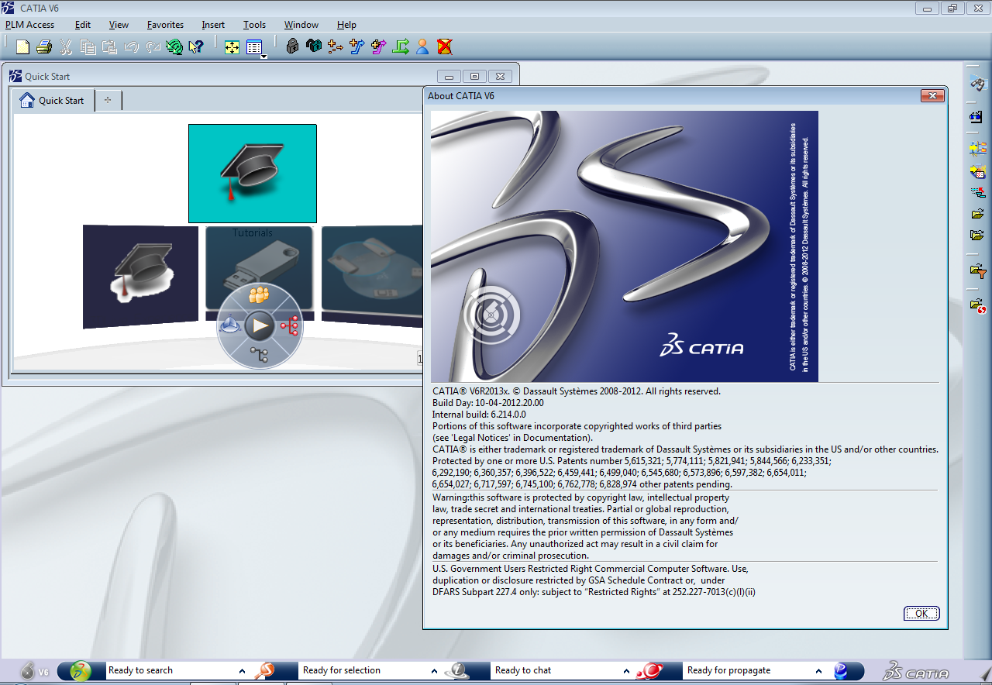Click the yellow-arrow checklist icon in right toolbar
This screenshot has width=992, height=685.
pos(977,170)
